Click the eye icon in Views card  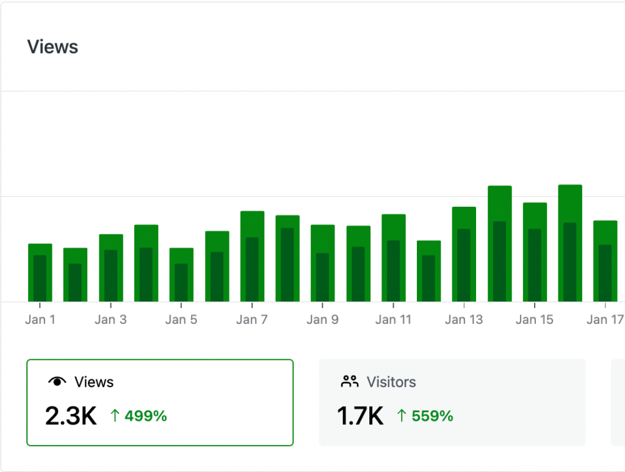click(57, 382)
